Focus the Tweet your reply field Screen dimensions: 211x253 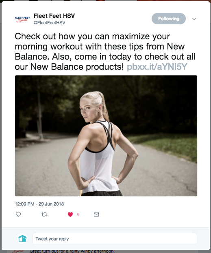tap(115, 239)
